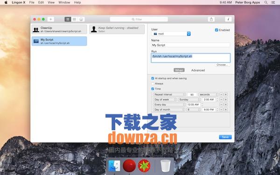The height and width of the screenshot is (175, 280).
Task: Open the Day of week dropdown
Action: (x=165, y=99)
